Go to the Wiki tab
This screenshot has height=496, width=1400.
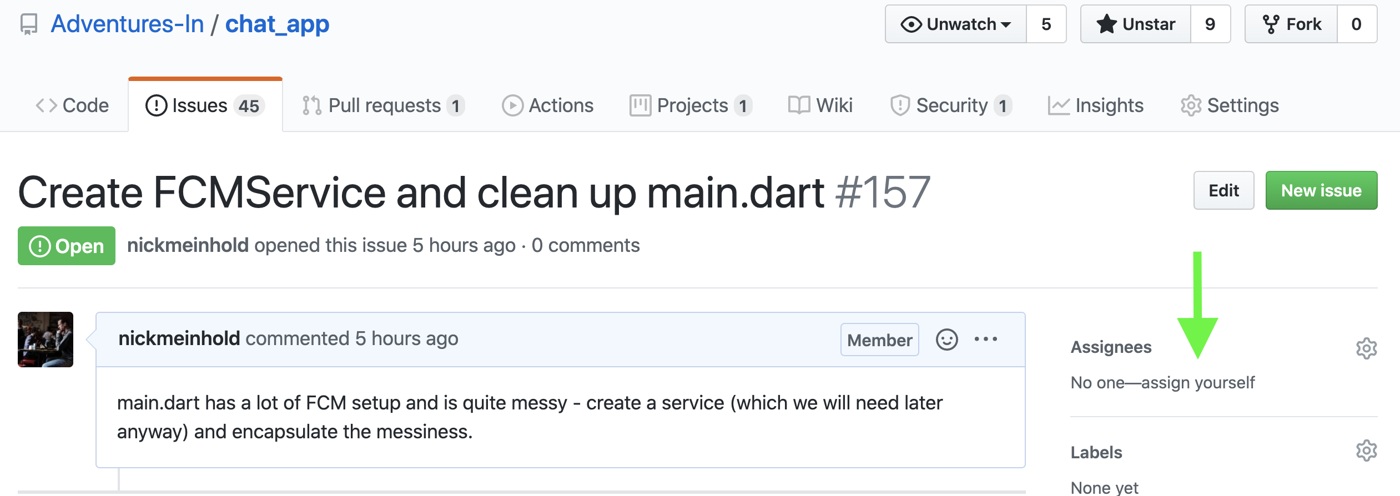coord(820,105)
